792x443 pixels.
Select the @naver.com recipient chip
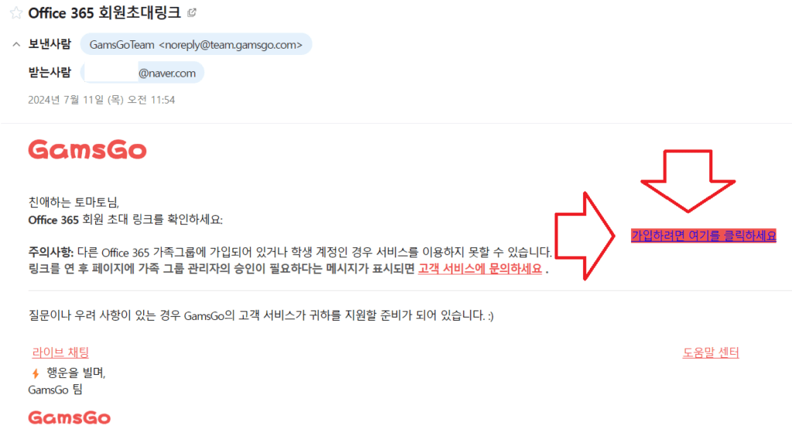pyautogui.click(x=142, y=73)
